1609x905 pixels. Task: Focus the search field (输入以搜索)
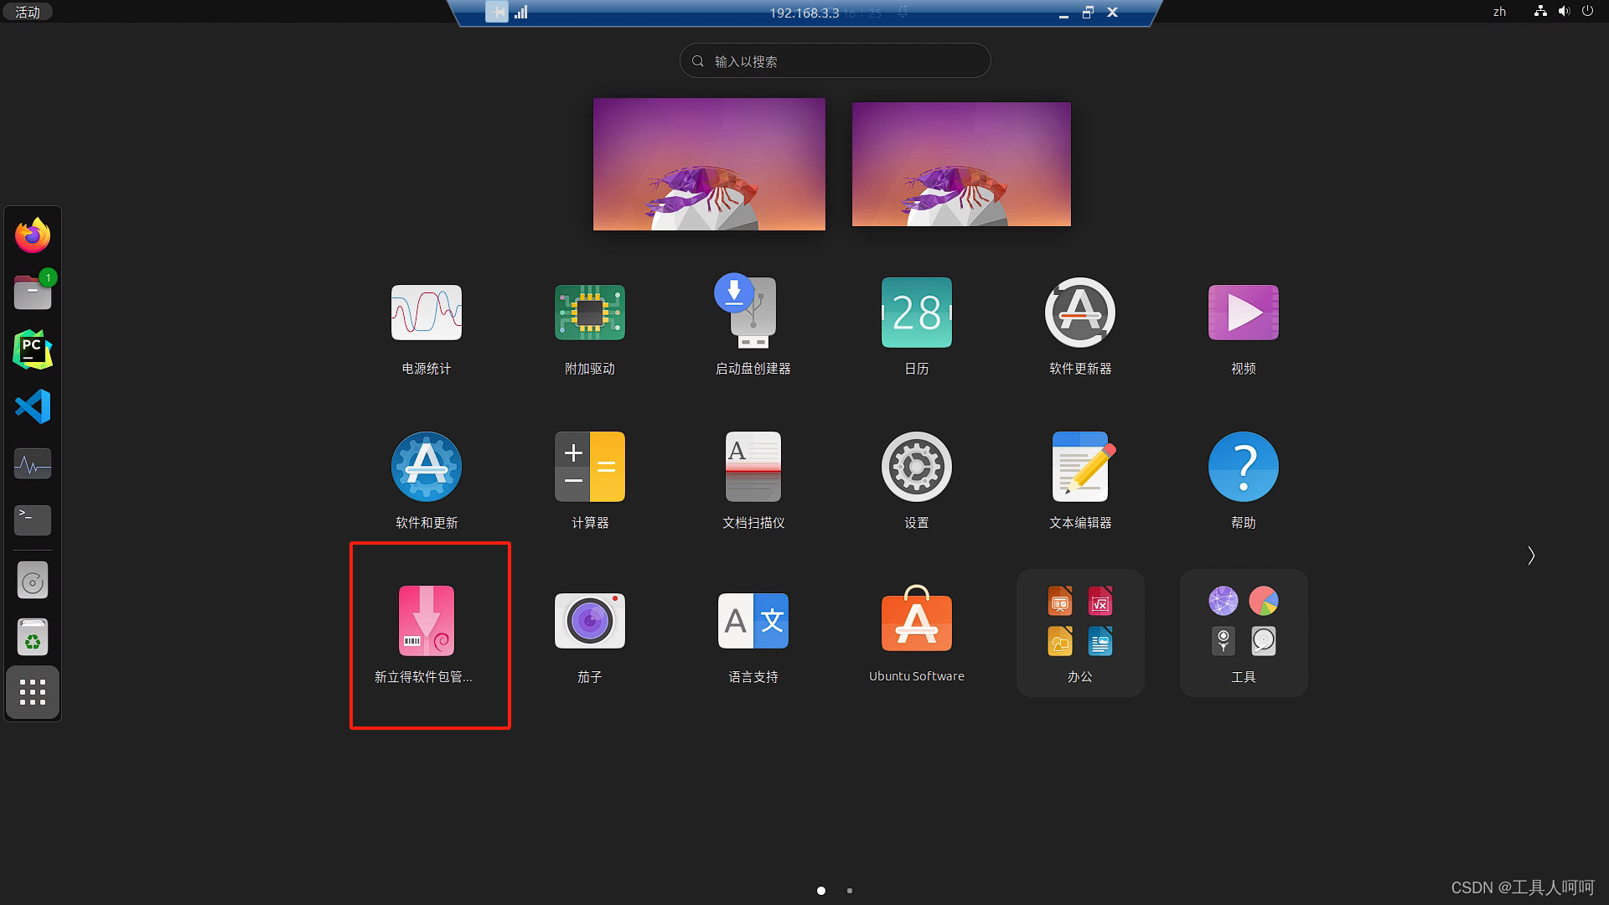[835, 60]
